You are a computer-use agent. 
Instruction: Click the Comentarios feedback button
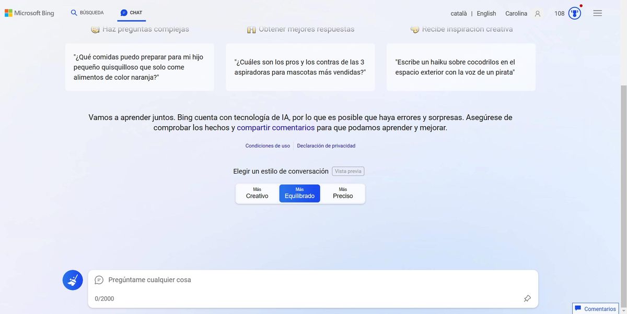pyautogui.click(x=595, y=308)
